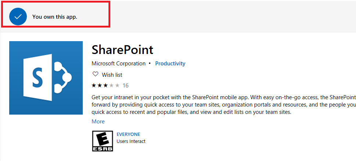The width and height of the screenshot is (356, 162).
Task: Click the Microsoft Corporation publisher name
Action: tap(118, 64)
